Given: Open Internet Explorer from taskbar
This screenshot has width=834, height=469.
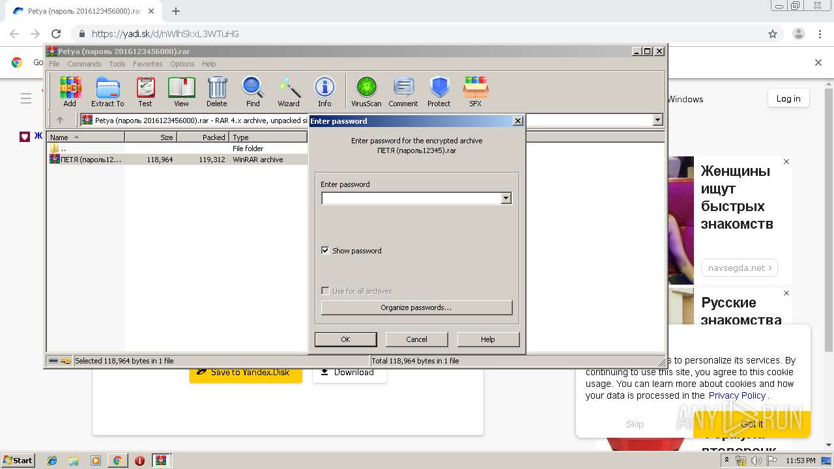Looking at the screenshot, I should pos(52,461).
